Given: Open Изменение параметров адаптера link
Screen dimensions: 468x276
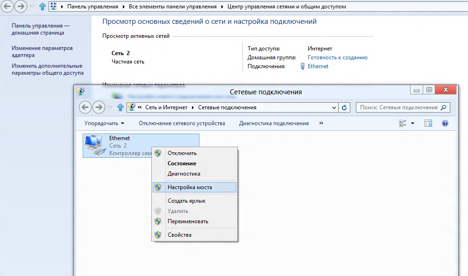Looking at the screenshot, I should tap(42, 52).
